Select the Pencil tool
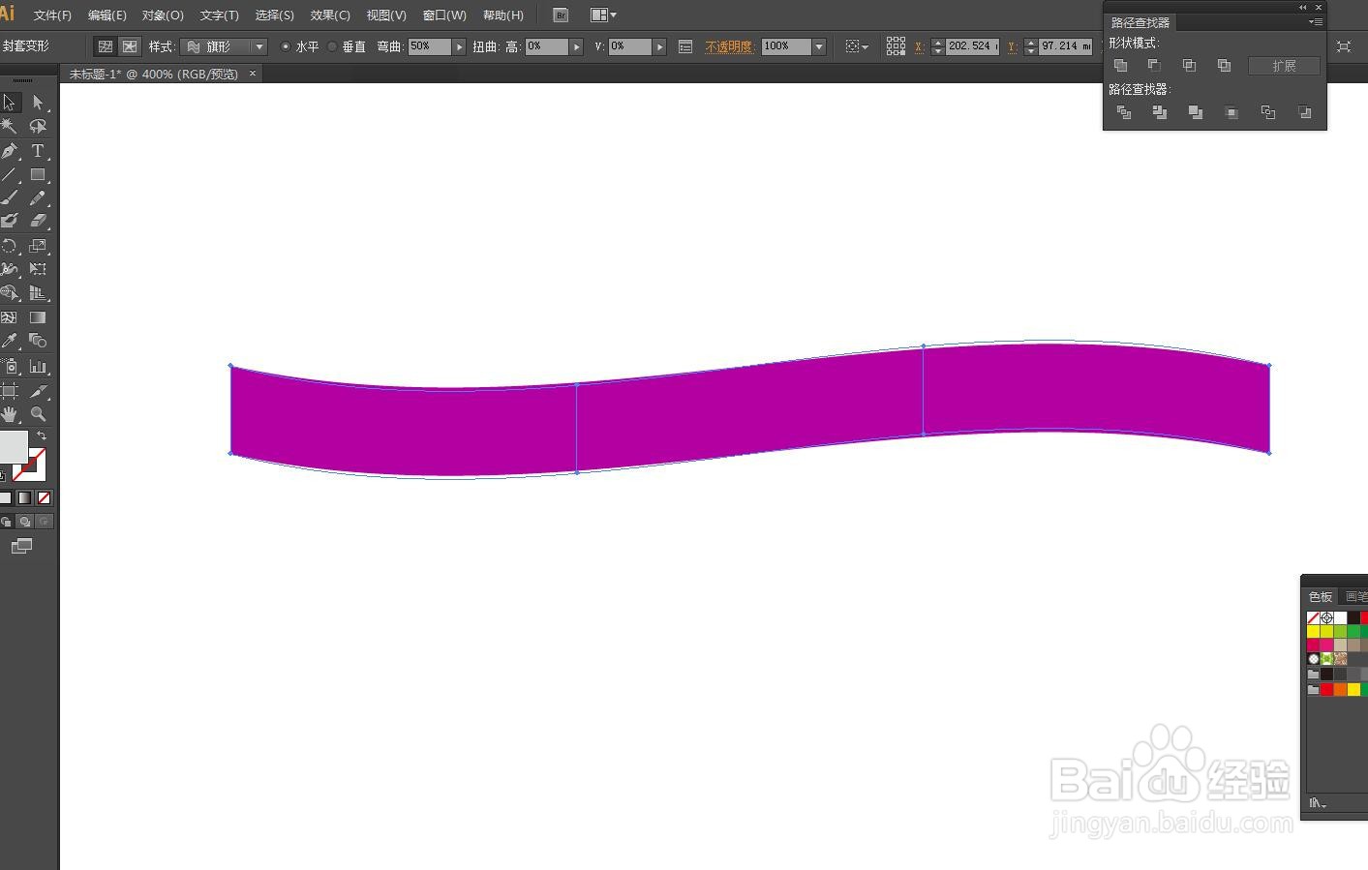The width and height of the screenshot is (1368, 870). coord(38,197)
